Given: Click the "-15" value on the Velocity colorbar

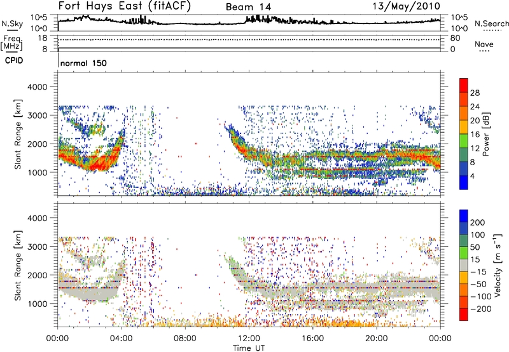Looking at the screenshot, I should point(478,271).
